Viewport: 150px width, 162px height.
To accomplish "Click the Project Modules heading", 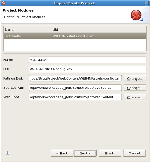I will click(18, 10).
